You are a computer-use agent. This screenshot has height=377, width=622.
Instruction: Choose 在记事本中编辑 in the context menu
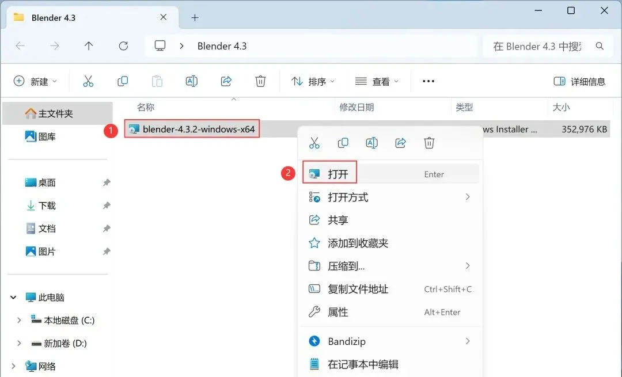pos(390,364)
